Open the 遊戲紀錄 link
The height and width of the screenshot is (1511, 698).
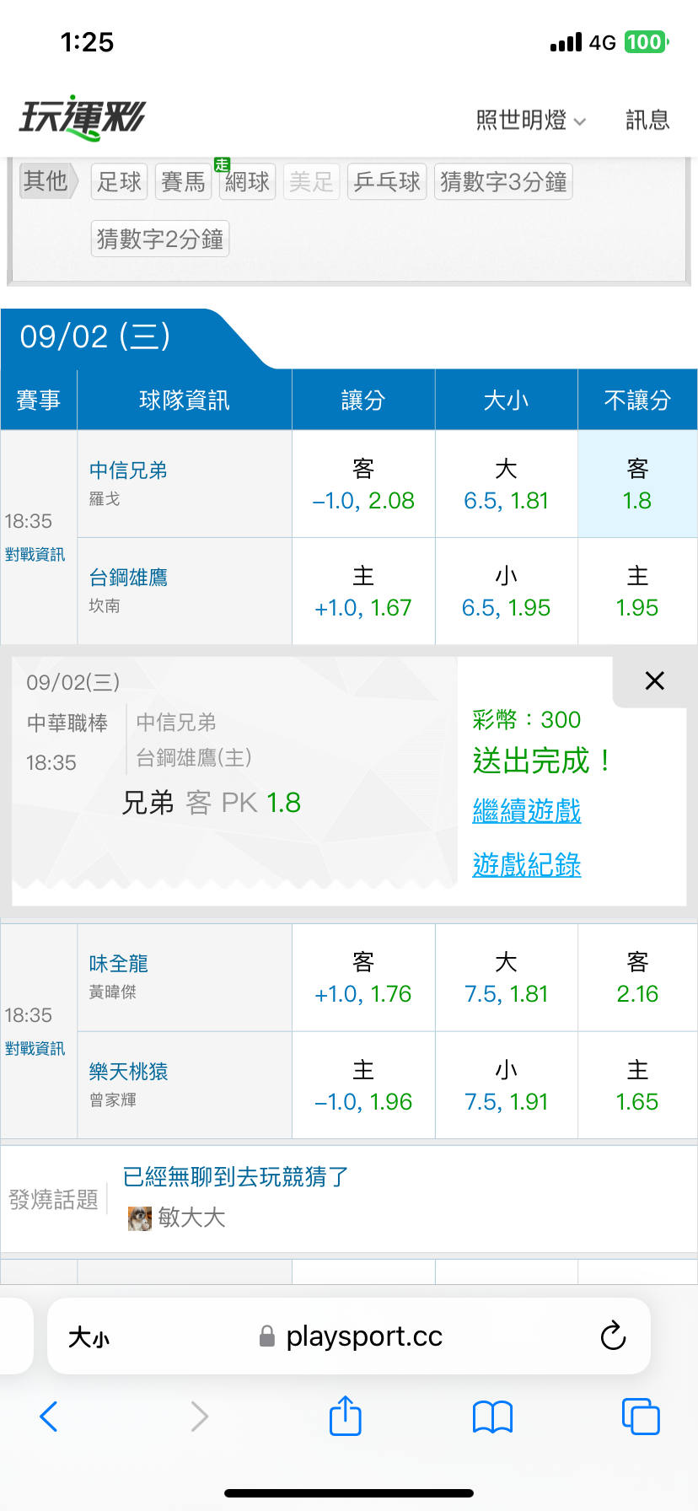(527, 865)
